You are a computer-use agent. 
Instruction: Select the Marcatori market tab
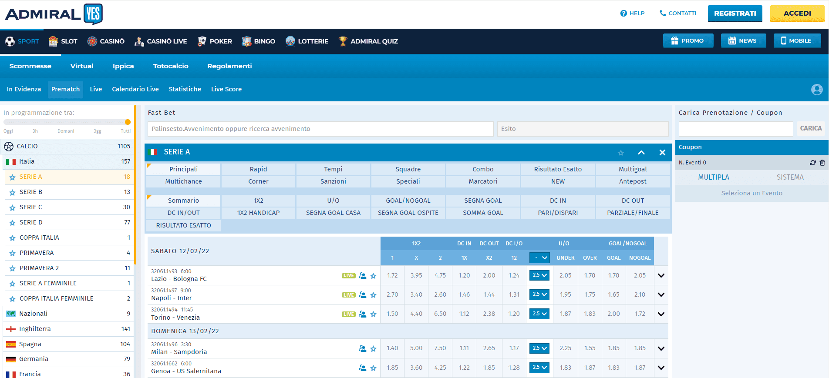coord(483,181)
